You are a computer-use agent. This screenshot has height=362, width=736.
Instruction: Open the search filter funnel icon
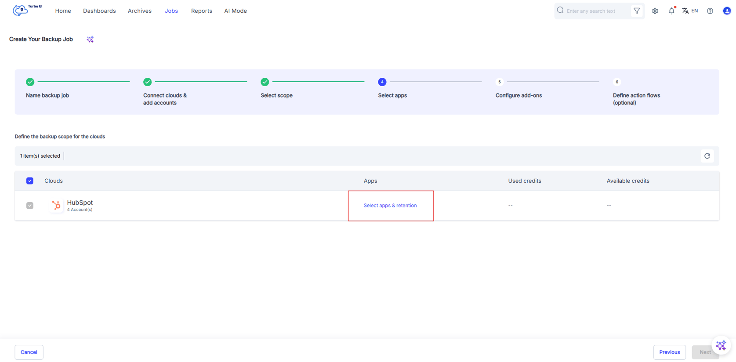[x=637, y=11]
